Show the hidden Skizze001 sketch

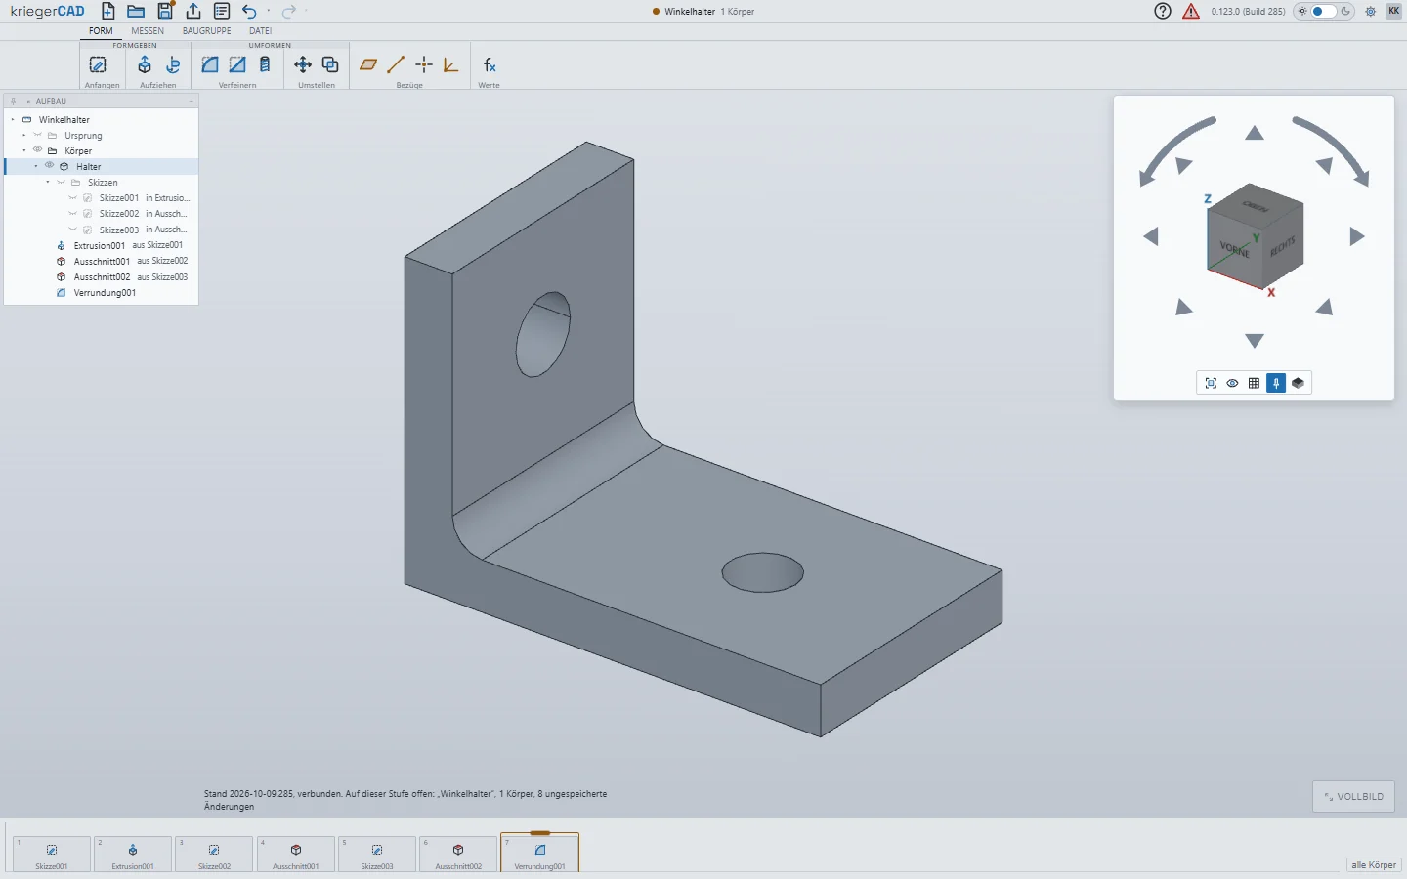(73, 198)
